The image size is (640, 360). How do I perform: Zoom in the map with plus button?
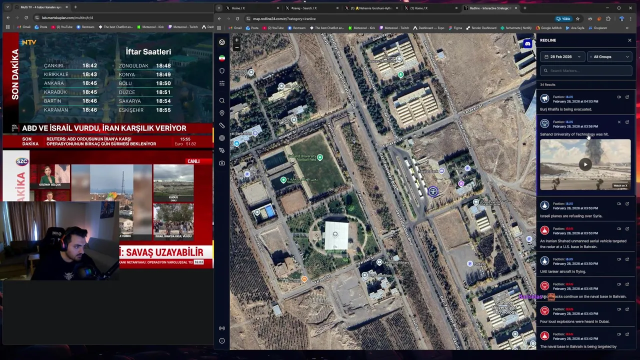(236, 40)
